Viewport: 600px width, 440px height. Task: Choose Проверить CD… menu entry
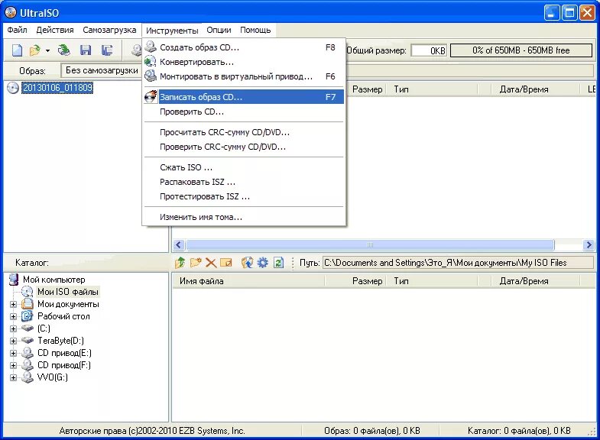[244, 112]
